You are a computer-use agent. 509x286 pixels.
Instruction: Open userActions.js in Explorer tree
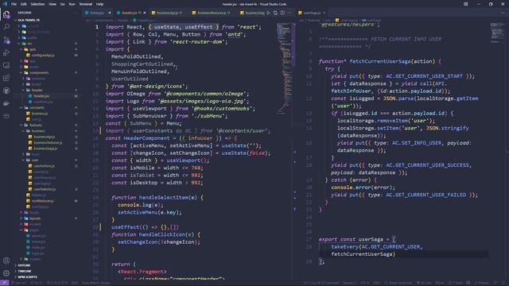pyautogui.click(x=45, y=166)
